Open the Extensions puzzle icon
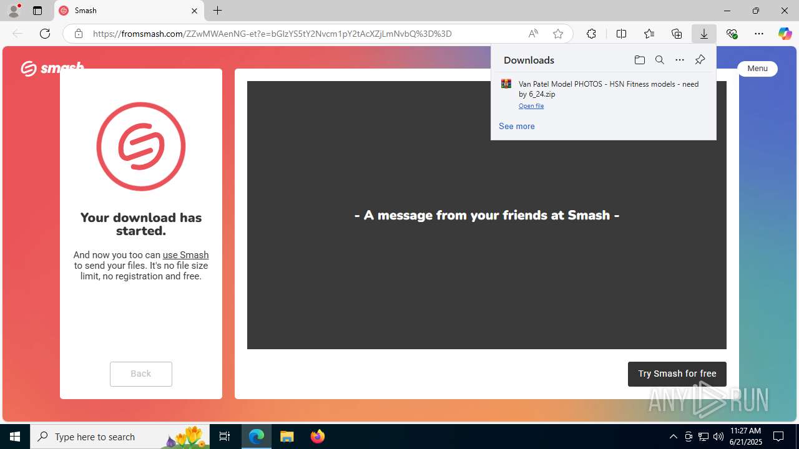Screen dimensions: 799x449 591,34
